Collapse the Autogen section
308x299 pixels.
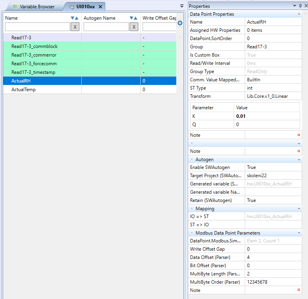click(299, 160)
